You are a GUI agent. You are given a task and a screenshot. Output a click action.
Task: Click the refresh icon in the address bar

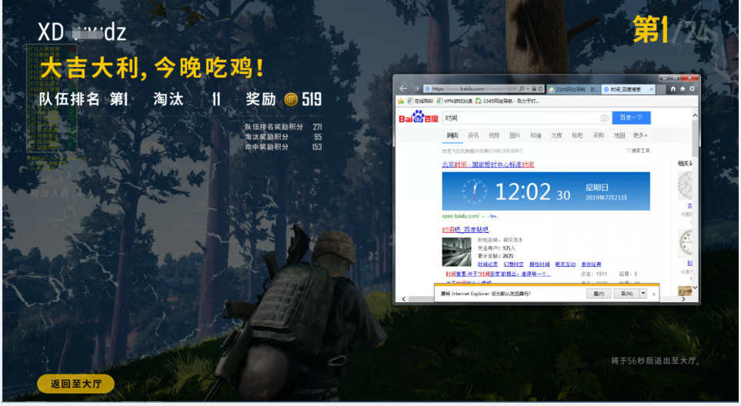tap(541, 88)
